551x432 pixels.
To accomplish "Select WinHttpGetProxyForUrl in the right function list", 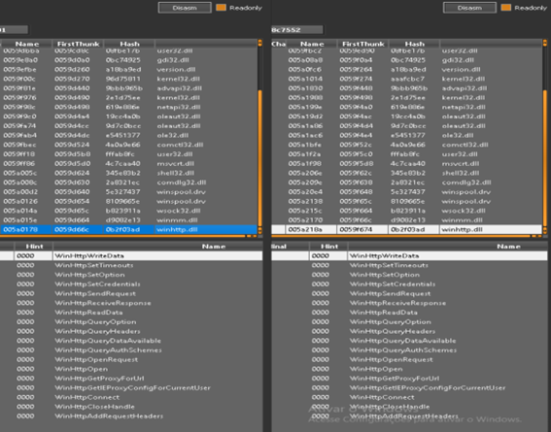I will [x=409, y=379].
